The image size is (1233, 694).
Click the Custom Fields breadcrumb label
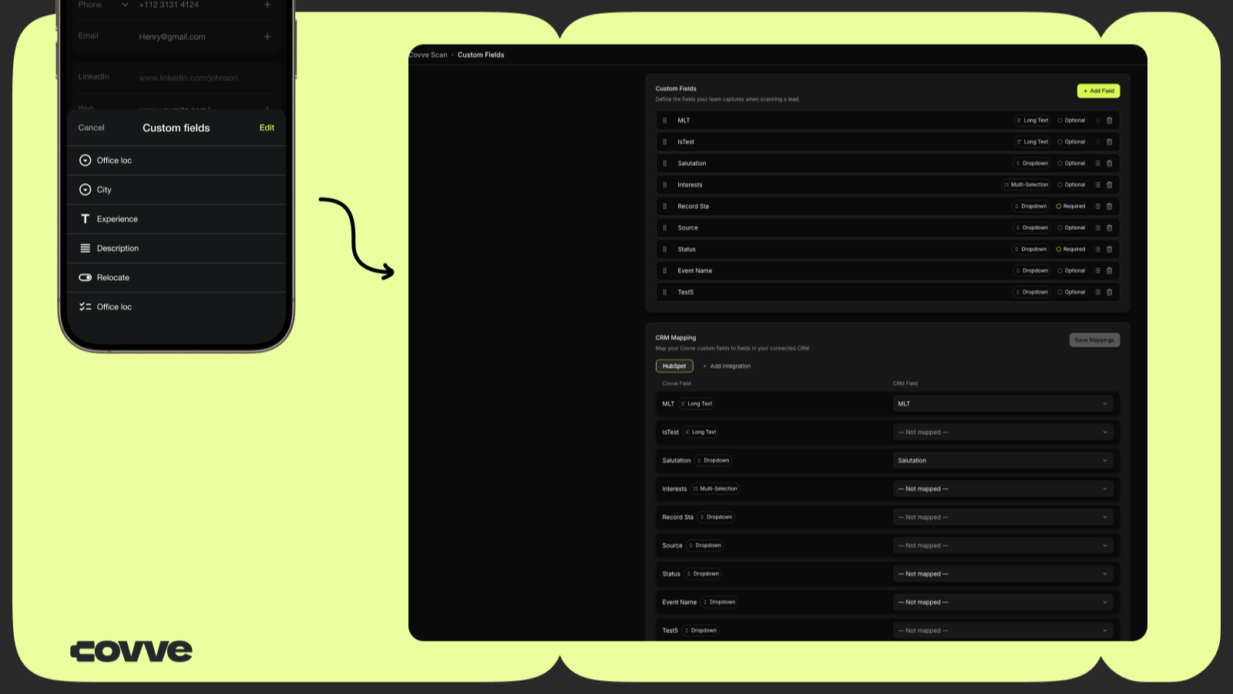481,55
